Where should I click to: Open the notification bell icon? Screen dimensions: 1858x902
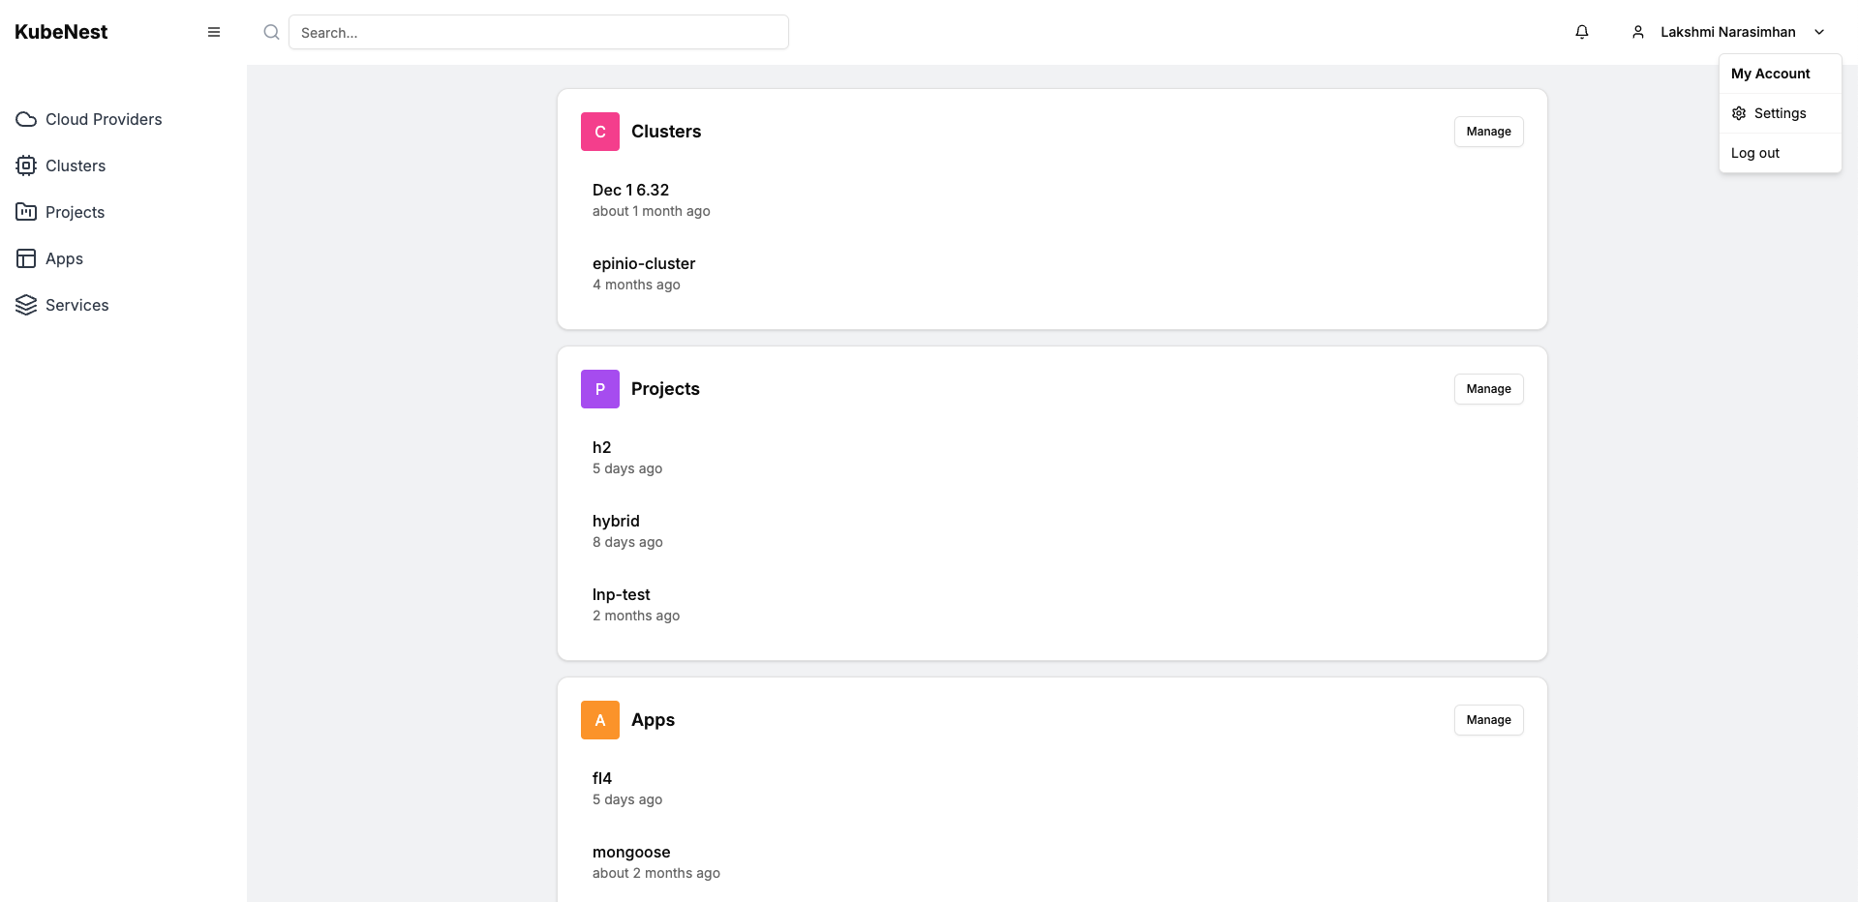(1581, 32)
